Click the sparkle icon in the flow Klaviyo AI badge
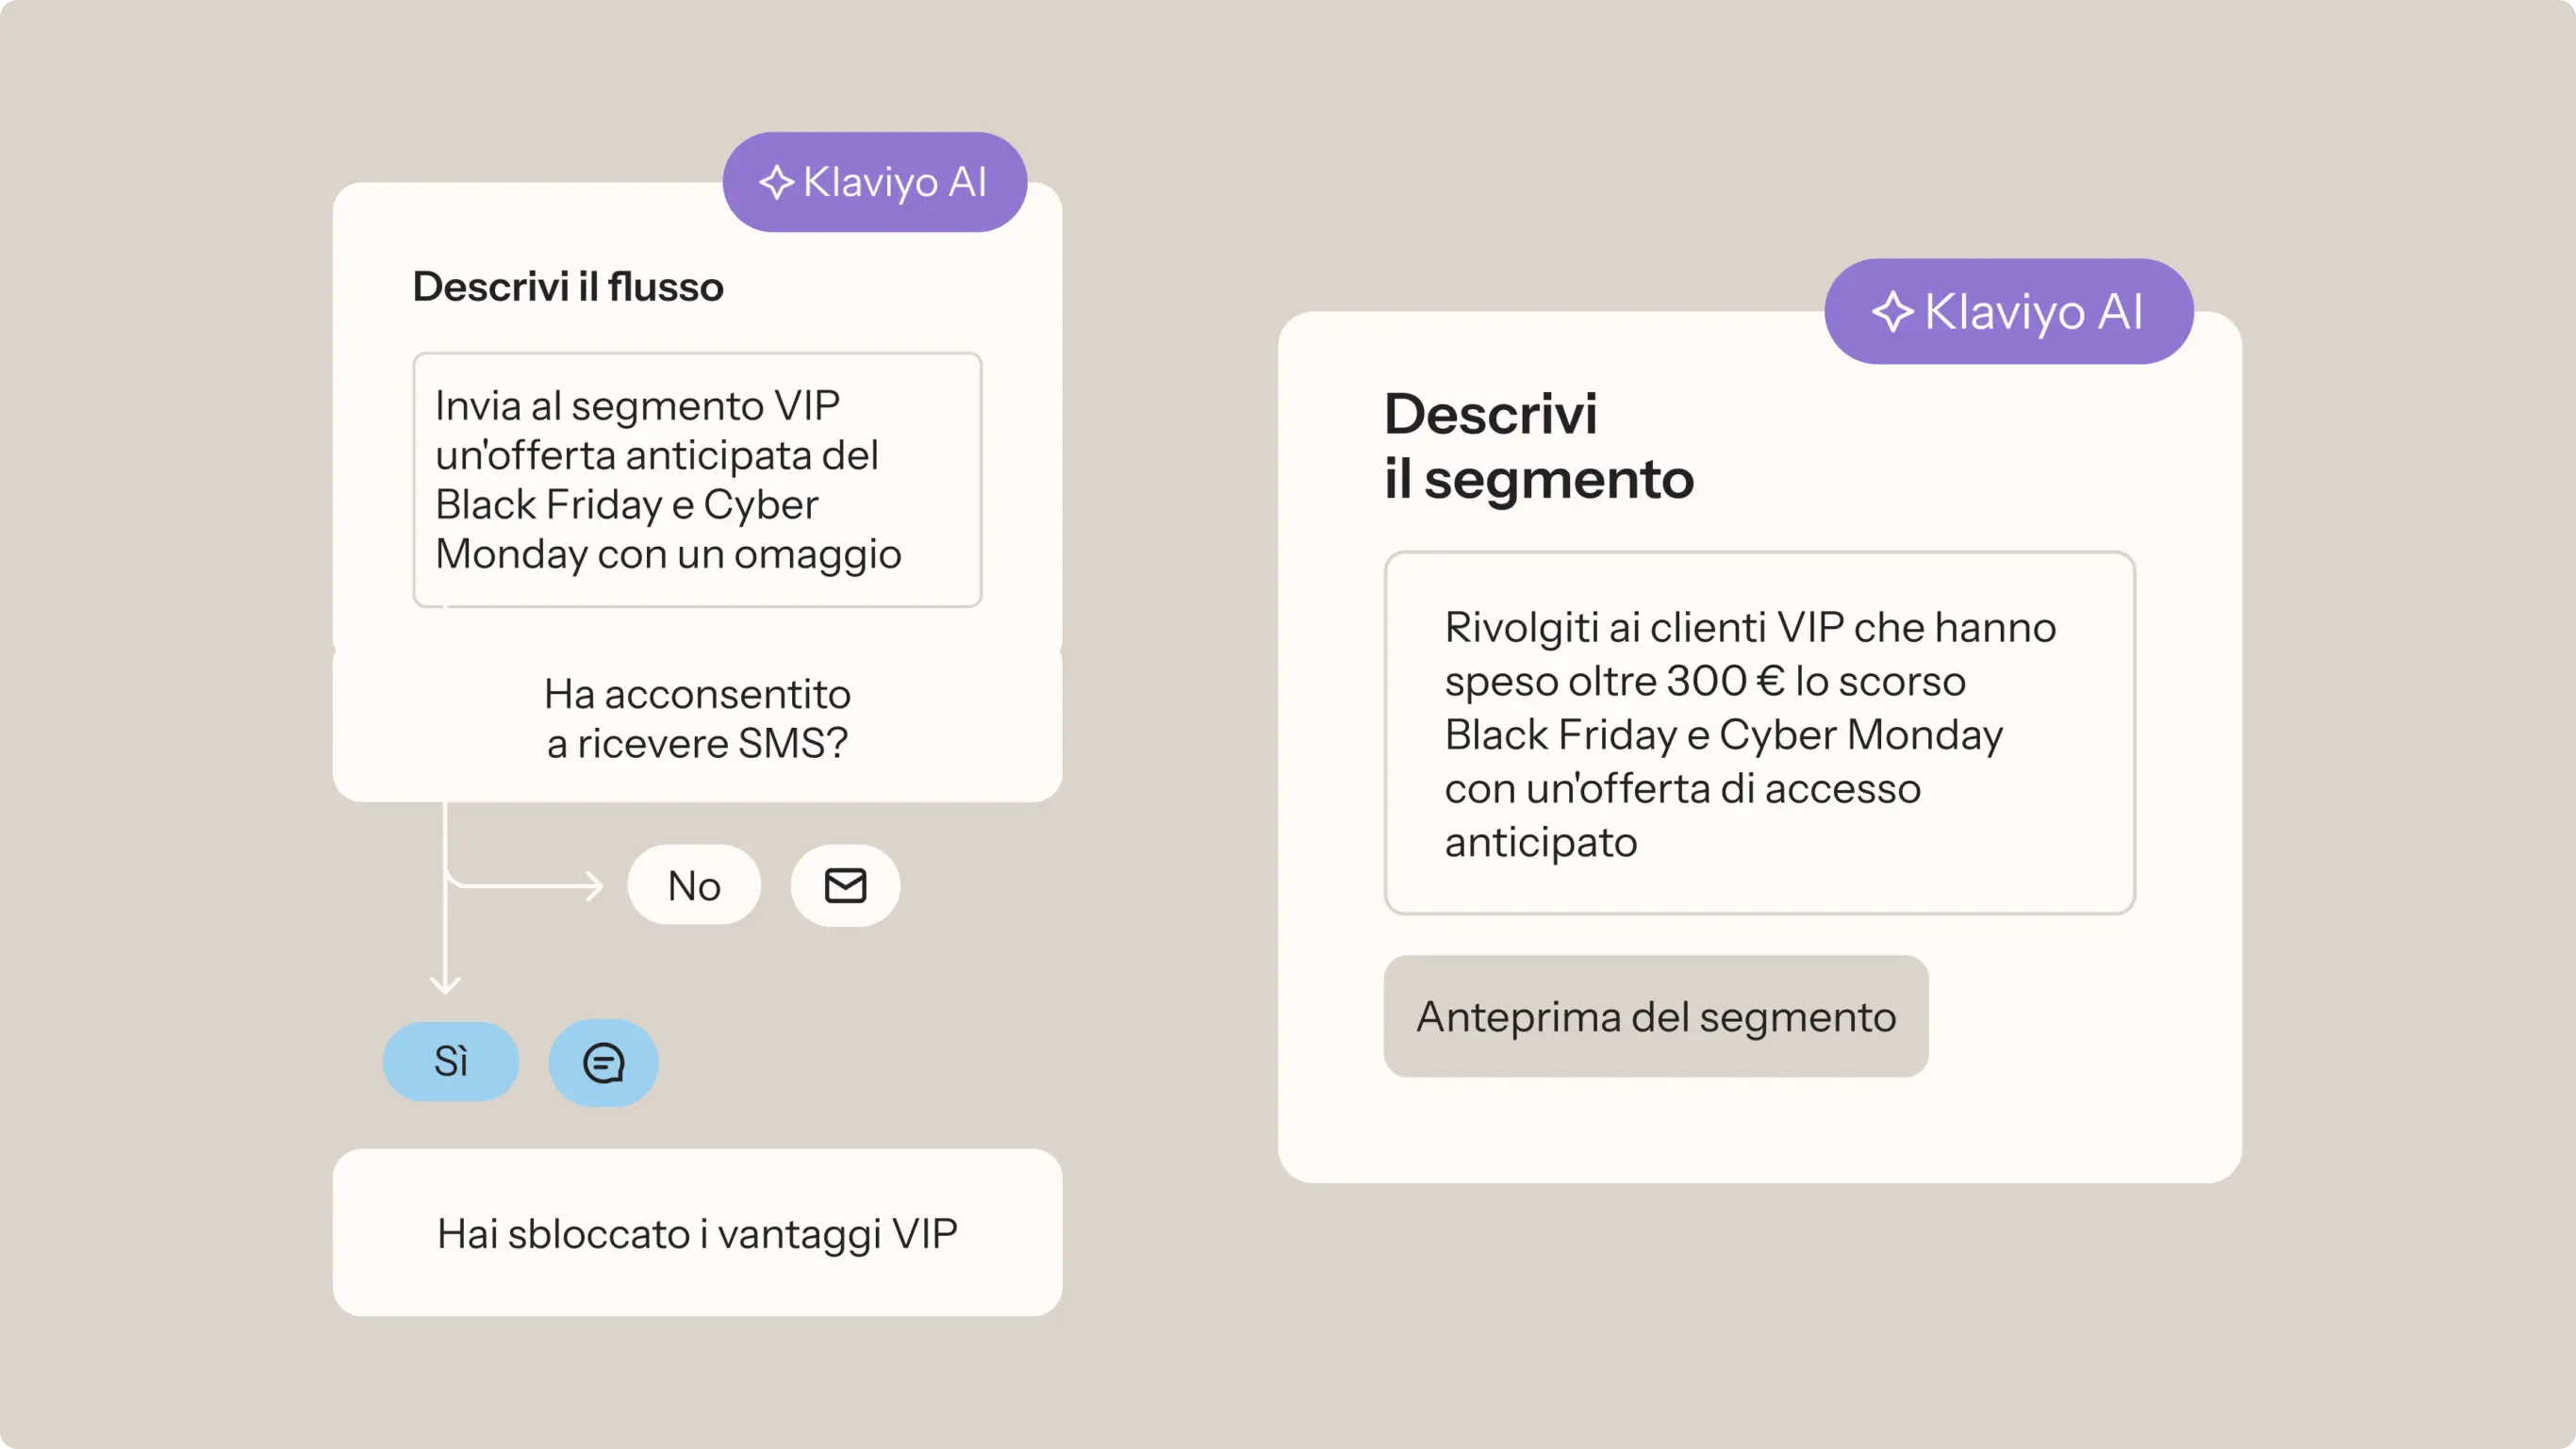This screenshot has height=1449, width=2576. (x=776, y=182)
